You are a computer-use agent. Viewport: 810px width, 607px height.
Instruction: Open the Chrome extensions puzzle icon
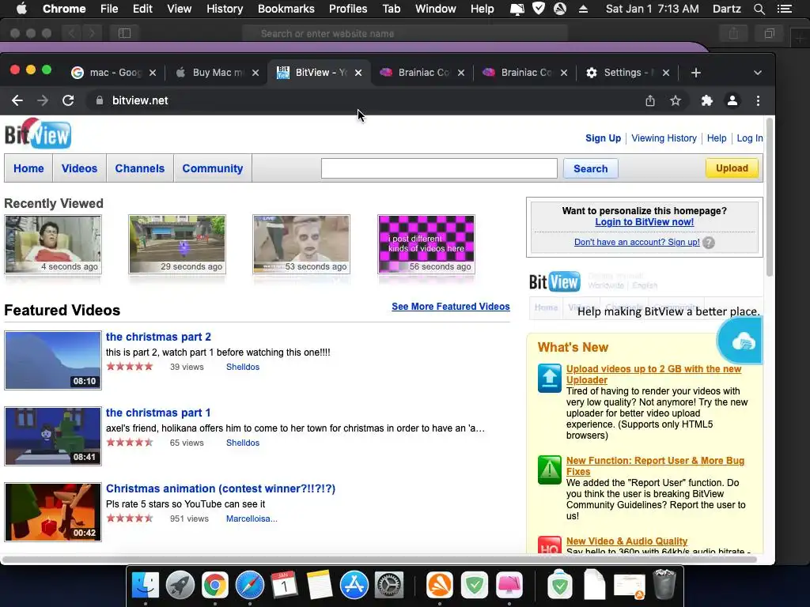706,100
